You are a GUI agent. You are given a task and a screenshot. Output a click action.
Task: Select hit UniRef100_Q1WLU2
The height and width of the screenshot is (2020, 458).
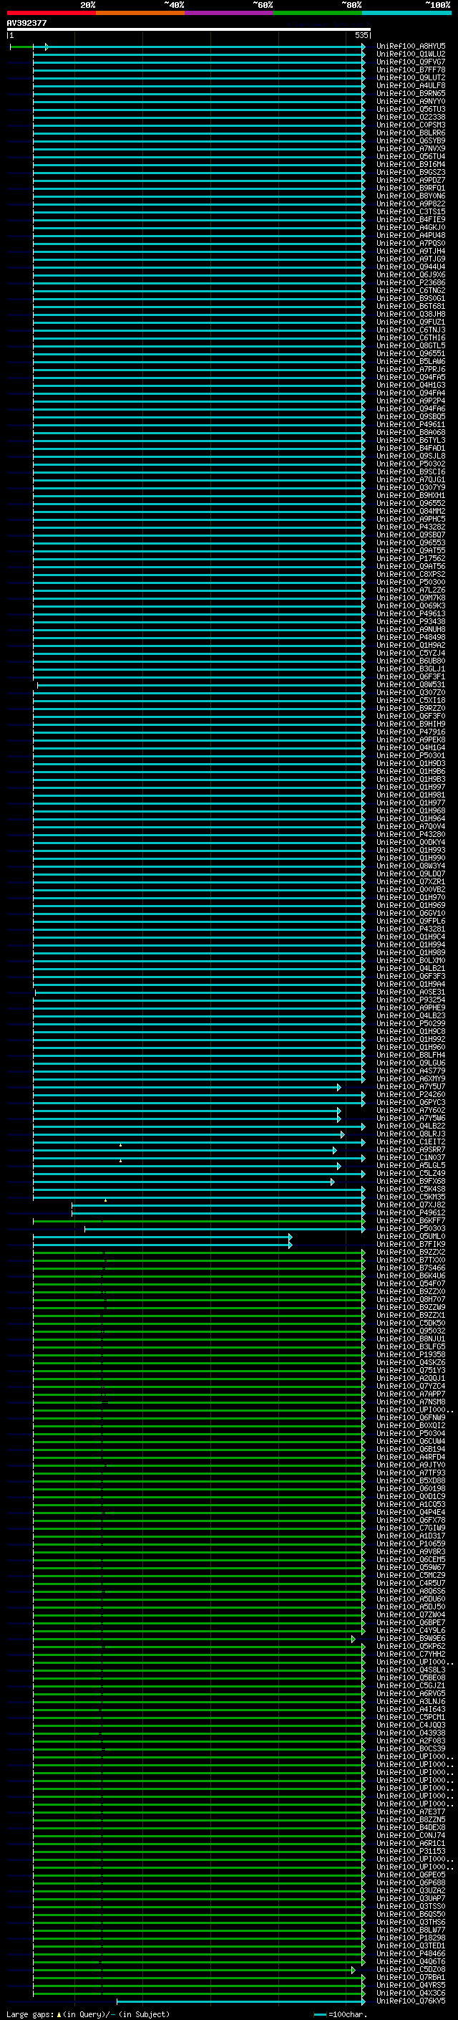pyautogui.click(x=411, y=54)
